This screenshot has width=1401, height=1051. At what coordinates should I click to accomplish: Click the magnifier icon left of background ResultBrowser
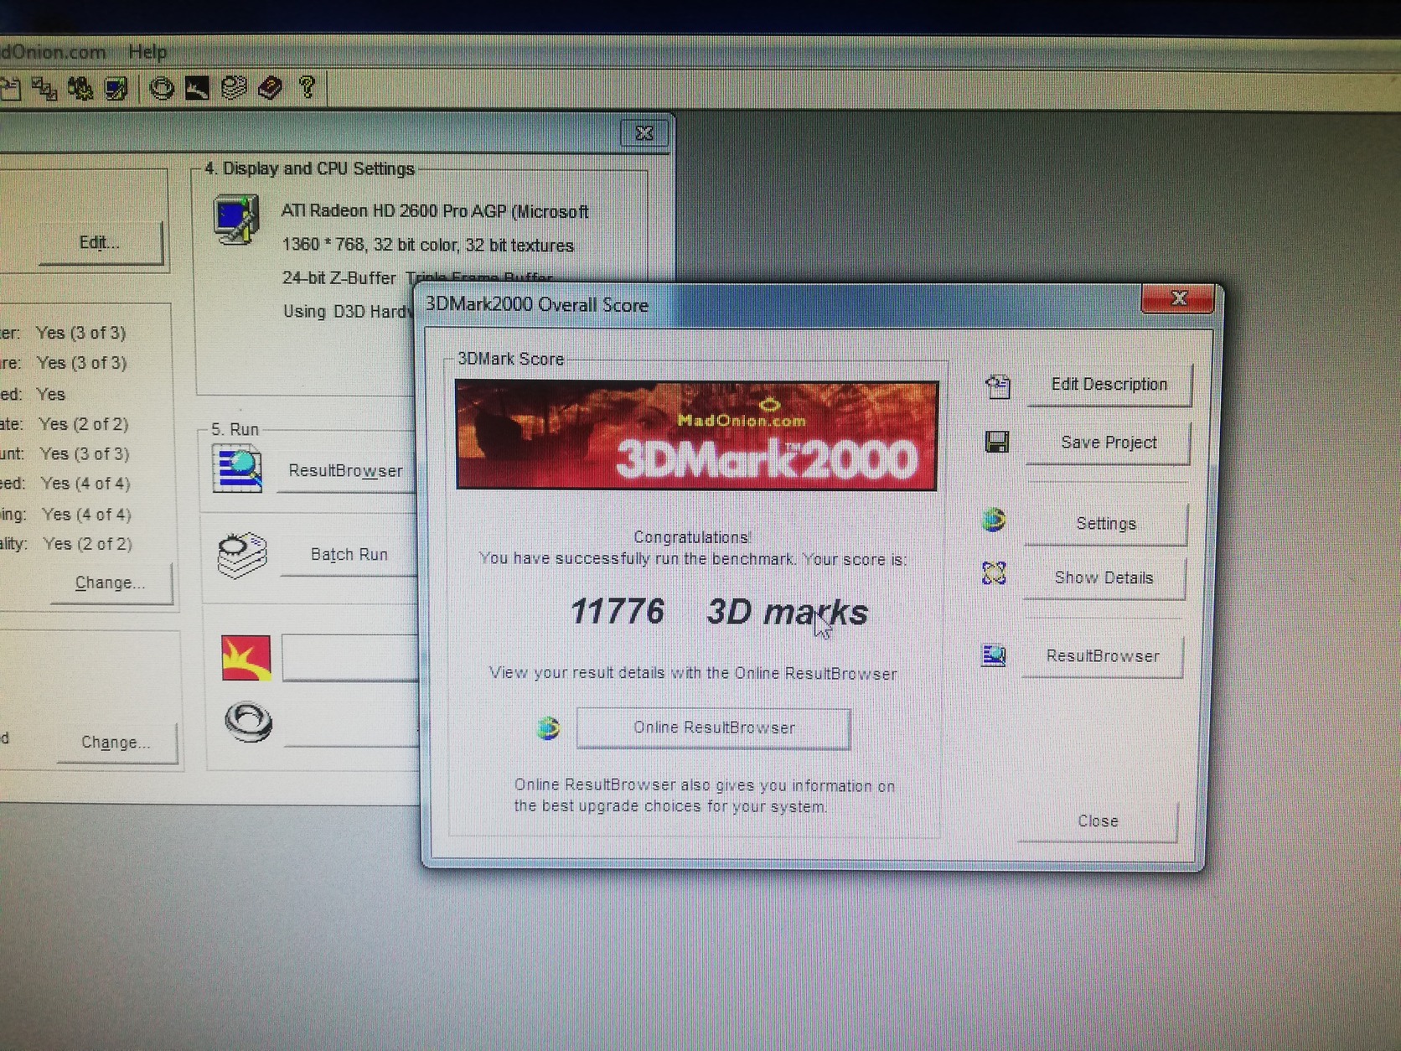coord(238,469)
